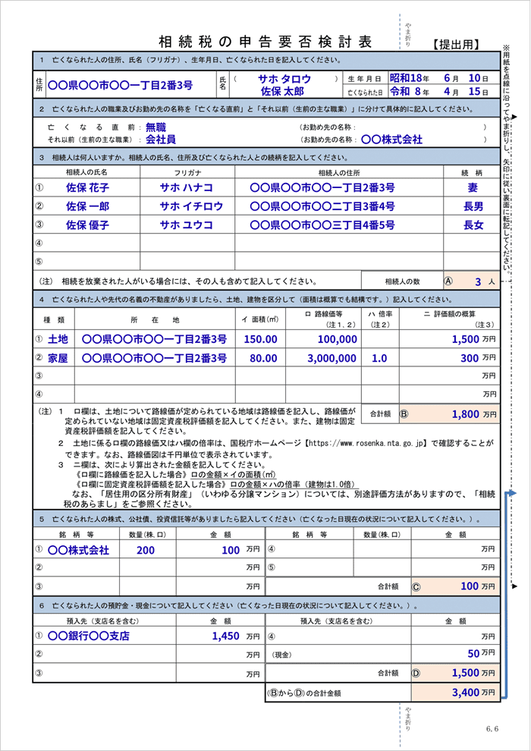Click the ニ 評価額の概算 column header
This screenshot has height=751, width=531.
pyautogui.click(x=450, y=314)
